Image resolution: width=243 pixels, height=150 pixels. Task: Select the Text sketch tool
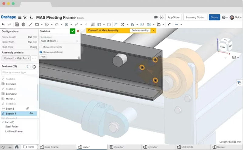pos(93,24)
